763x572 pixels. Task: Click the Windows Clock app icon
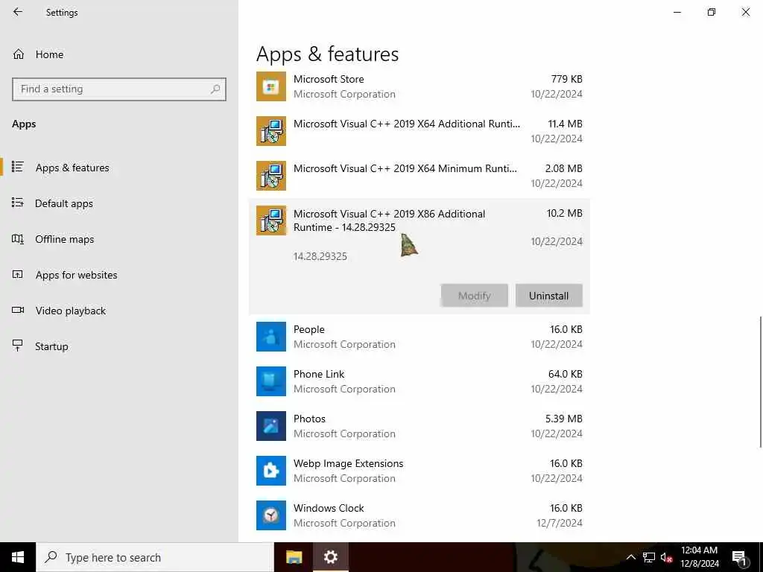[x=271, y=515]
